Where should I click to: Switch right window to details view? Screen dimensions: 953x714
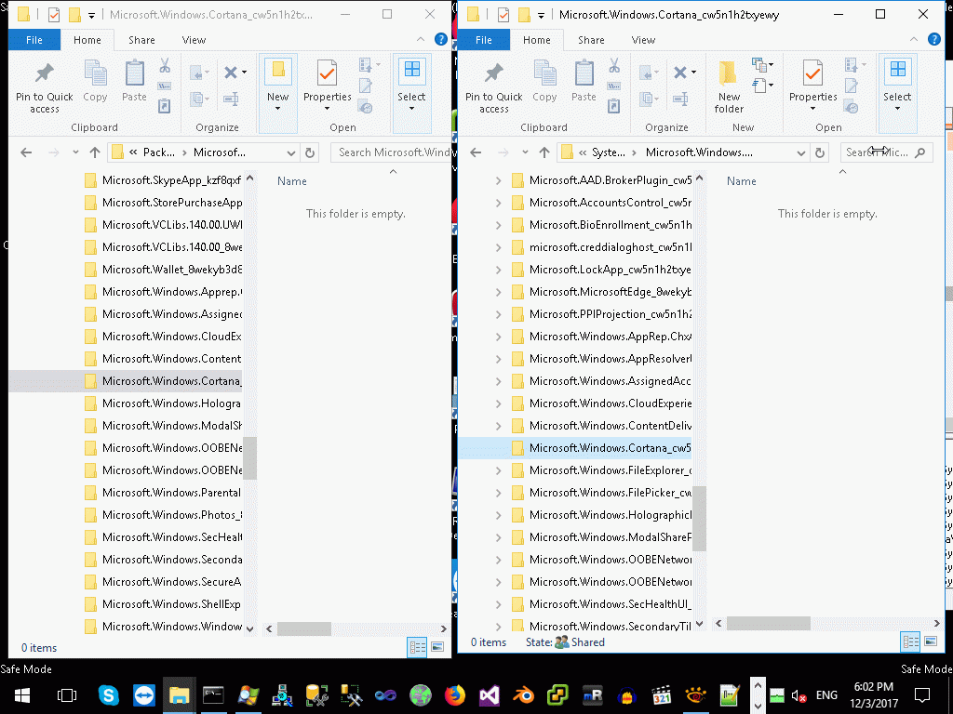coord(910,641)
